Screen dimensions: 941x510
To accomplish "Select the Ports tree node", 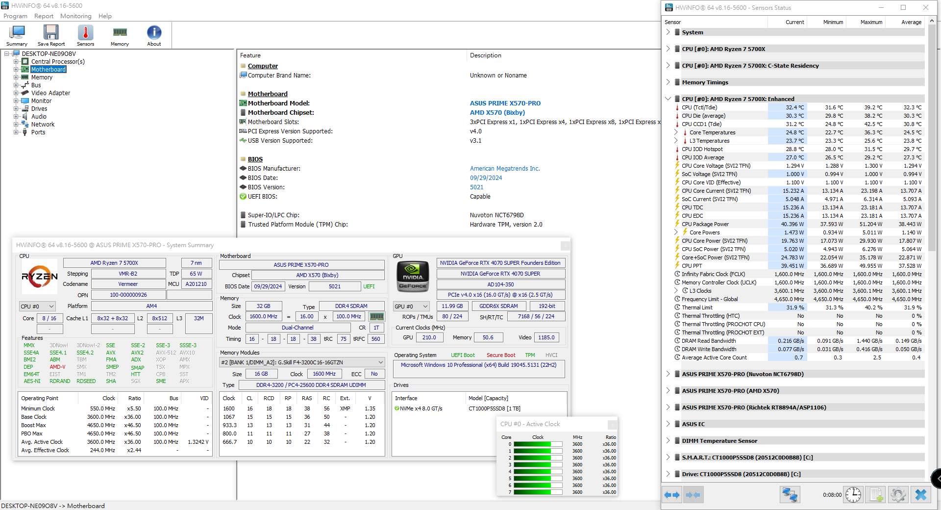I will click(x=38, y=132).
